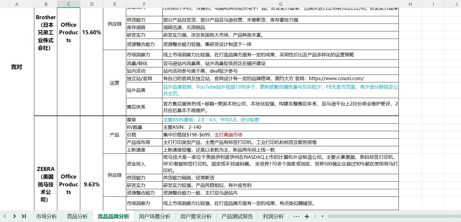Open the more sheets ellipsis menu
The height and width of the screenshot is (222, 461).
click(296, 216)
